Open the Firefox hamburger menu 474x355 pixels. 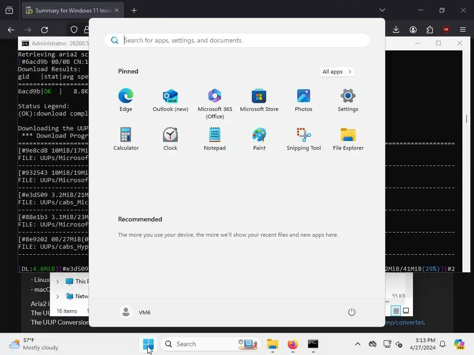(x=463, y=30)
